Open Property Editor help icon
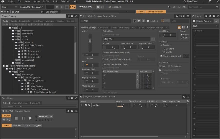The image size is (220, 139). pyautogui.click(x=184, y=16)
